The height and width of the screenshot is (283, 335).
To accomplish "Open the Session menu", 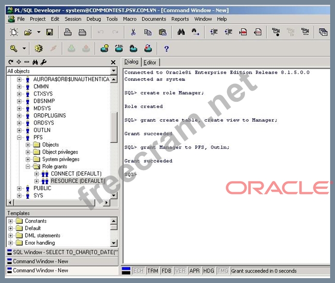I will 73,19.
